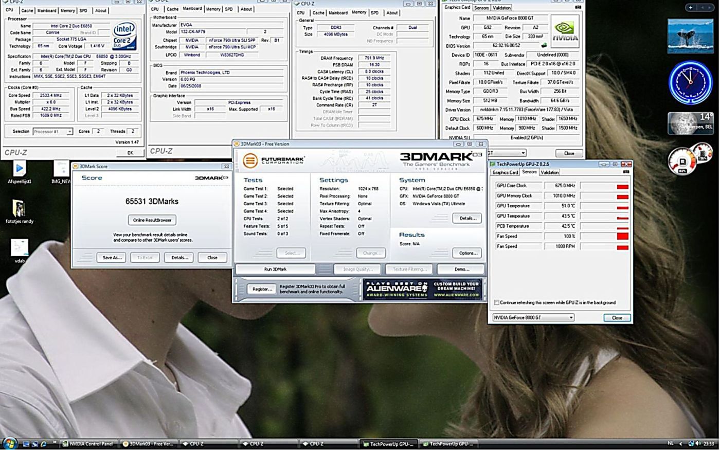Click the DRAM Frequency 791.9 MHz field
720x450 pixels.
[x=374, y=58]
